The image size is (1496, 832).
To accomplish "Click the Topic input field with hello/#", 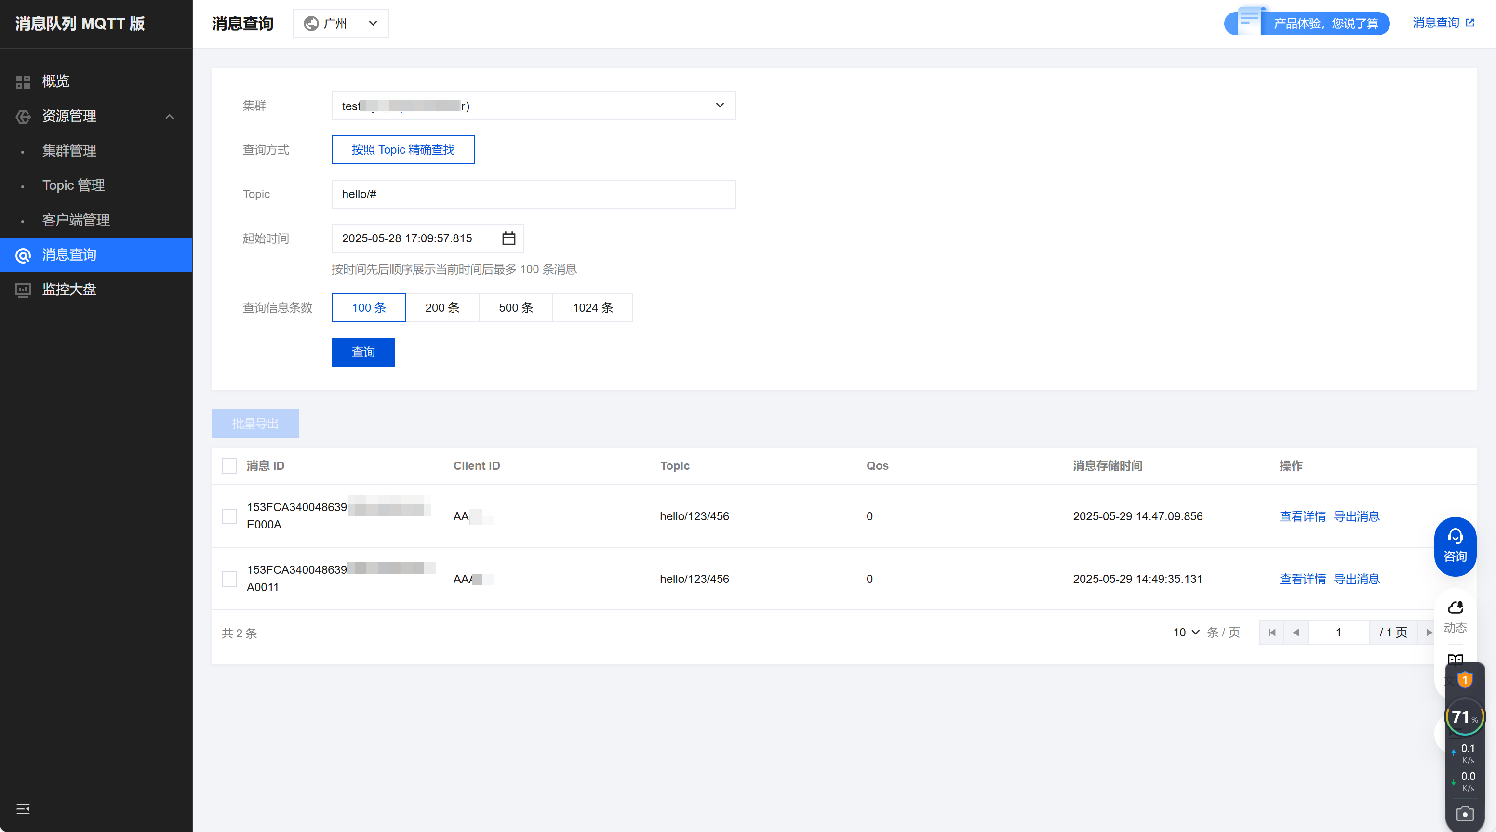I will (533, 194).
